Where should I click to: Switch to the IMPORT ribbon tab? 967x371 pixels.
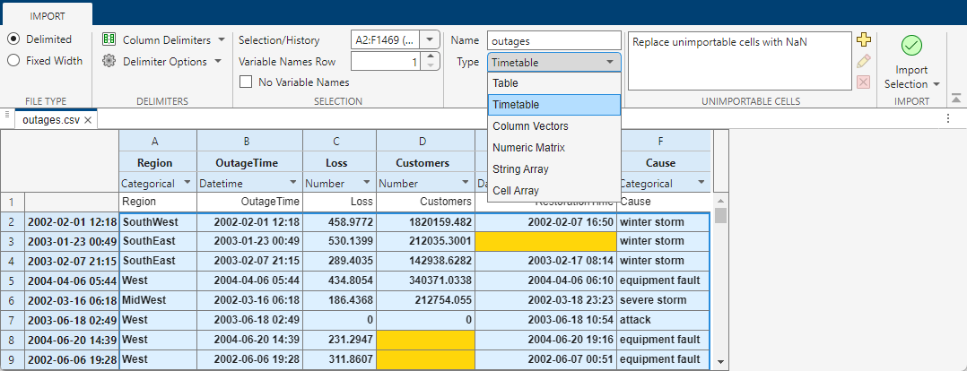[x=47, y=15]
